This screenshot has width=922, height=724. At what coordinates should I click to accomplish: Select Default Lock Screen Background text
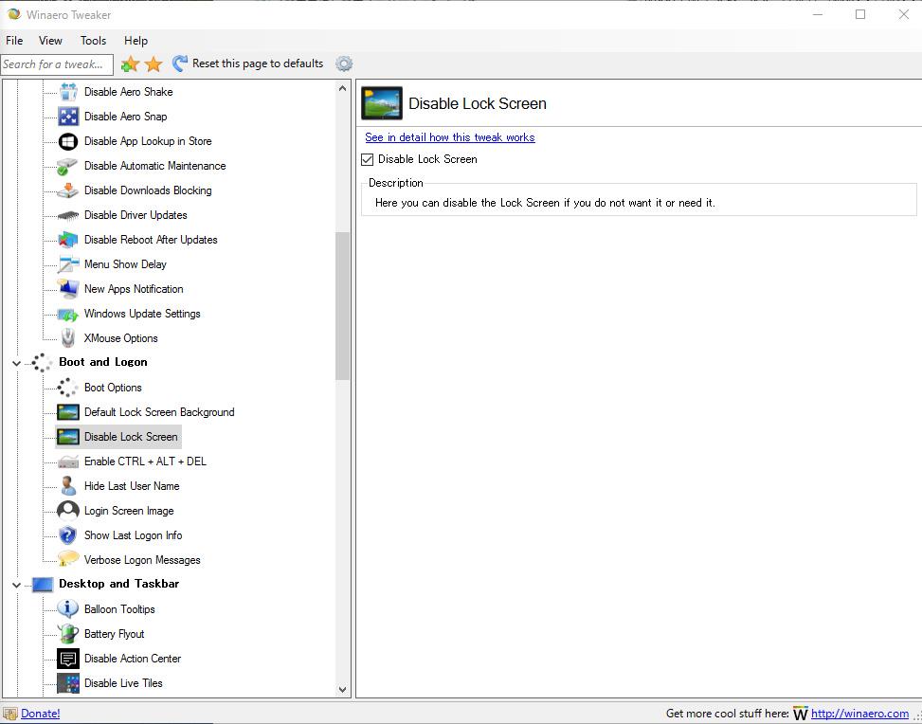click(x=159, y=412)
